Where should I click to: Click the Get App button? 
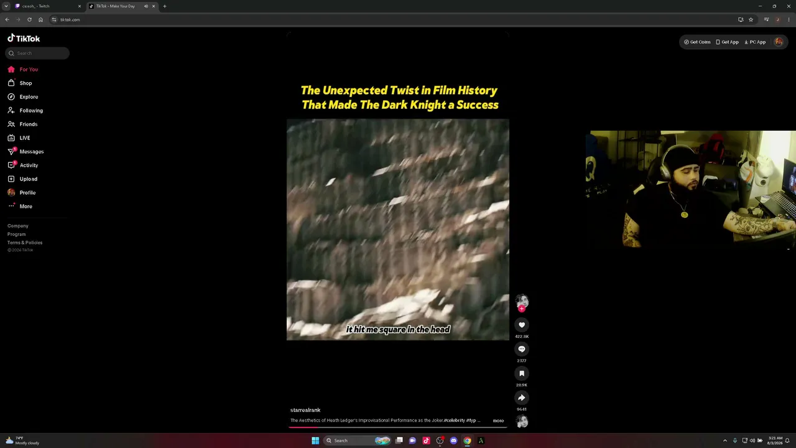click(727, 42)
